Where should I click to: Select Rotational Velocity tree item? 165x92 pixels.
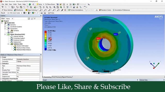click(19, 40)
